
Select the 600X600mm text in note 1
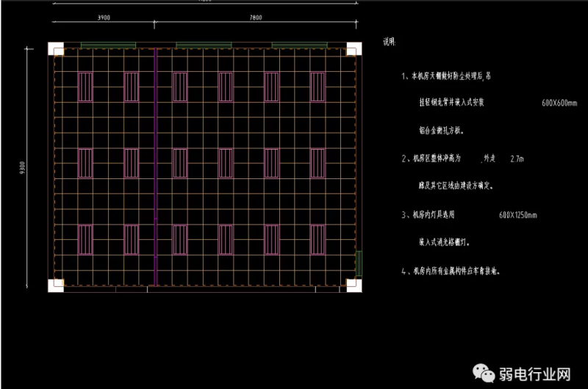coord(558,103)
